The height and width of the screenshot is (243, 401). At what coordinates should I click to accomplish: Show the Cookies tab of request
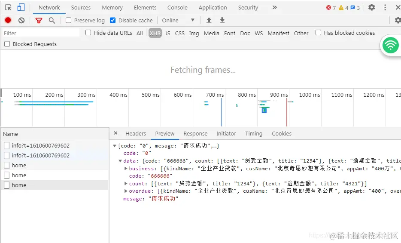[x=282, y=133]
